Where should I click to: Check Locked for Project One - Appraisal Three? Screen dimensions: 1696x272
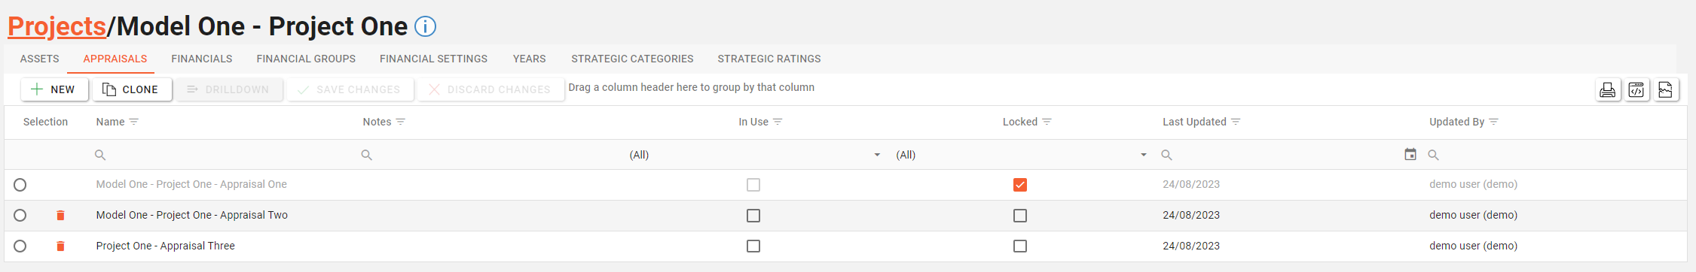[1020, 246]
